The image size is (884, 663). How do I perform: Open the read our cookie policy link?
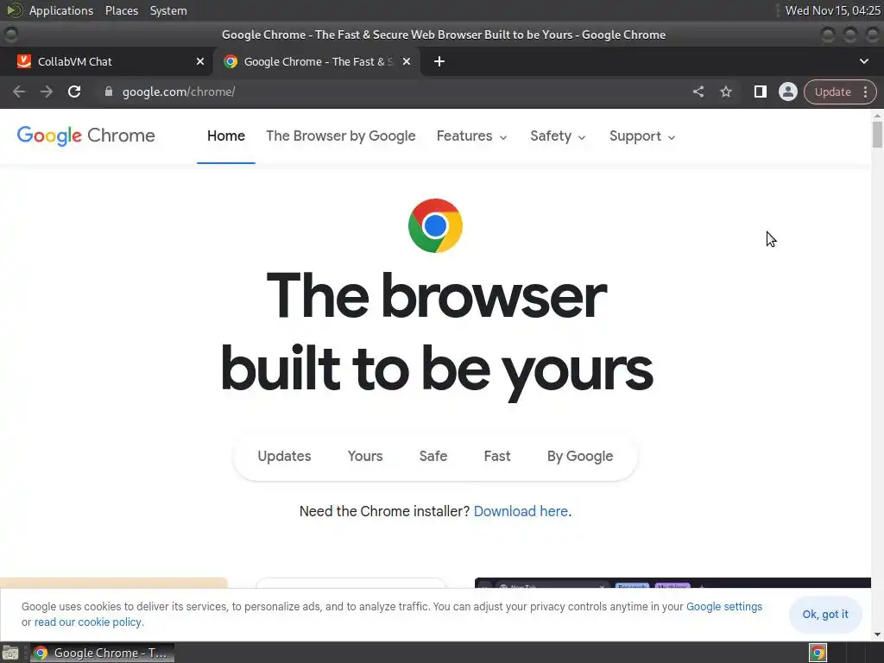pyautogui.click(x=87, y=622)
